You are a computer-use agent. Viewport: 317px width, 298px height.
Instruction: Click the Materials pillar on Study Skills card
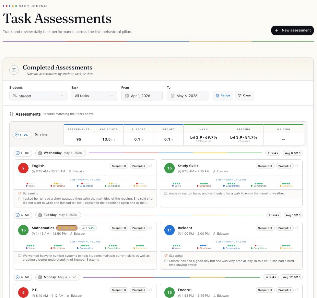286,185
